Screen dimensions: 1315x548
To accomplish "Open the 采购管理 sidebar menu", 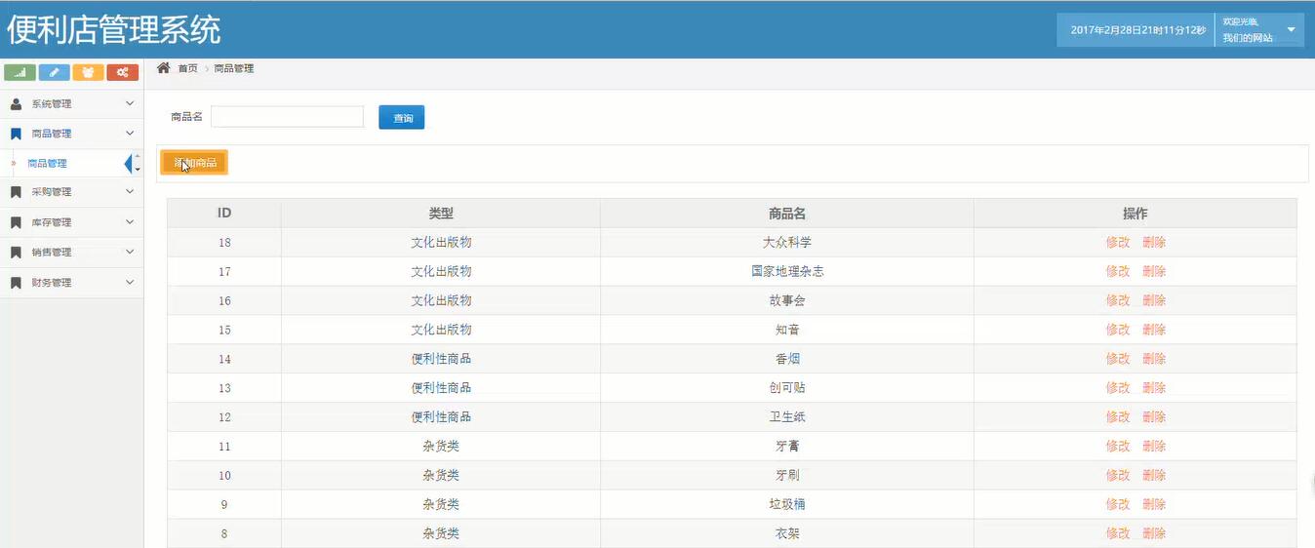I will 71,192.
